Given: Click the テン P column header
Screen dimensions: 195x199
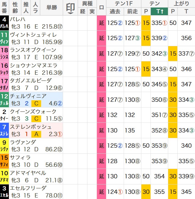Looking at the screenshot, I should point(146,12).
